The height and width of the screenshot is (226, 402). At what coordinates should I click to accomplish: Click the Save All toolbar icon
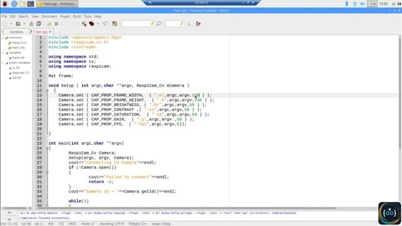point(39,24)
